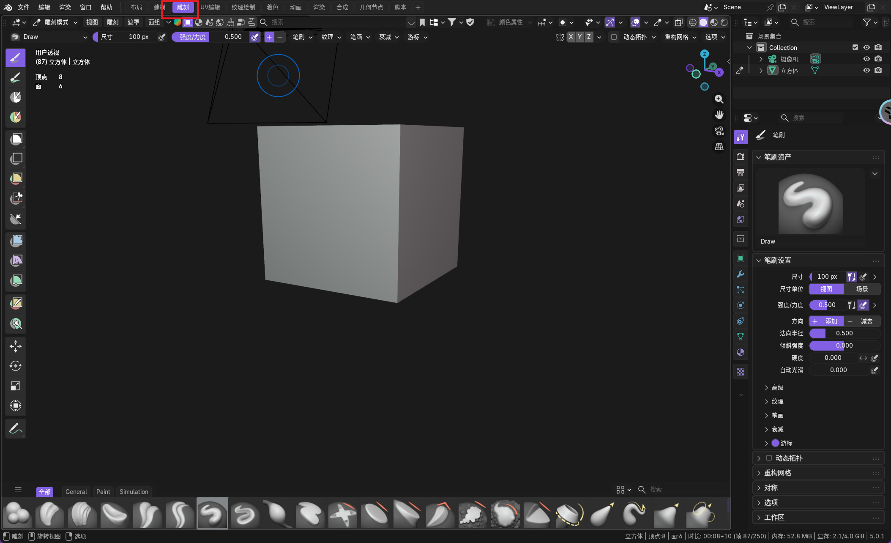The width and height of the screenshot is (891, 543).
Task: Switch to the UV编辑 workspace tab
Action: pyautogui.click(x=210, y=7)
